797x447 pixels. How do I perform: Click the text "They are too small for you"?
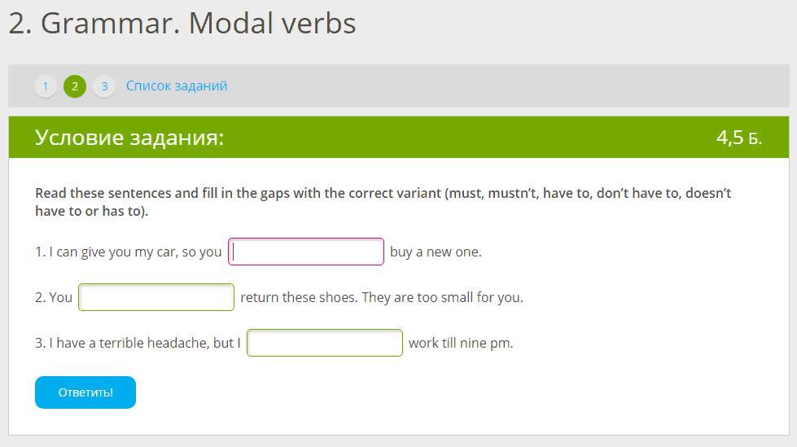[x=441, y=297]
